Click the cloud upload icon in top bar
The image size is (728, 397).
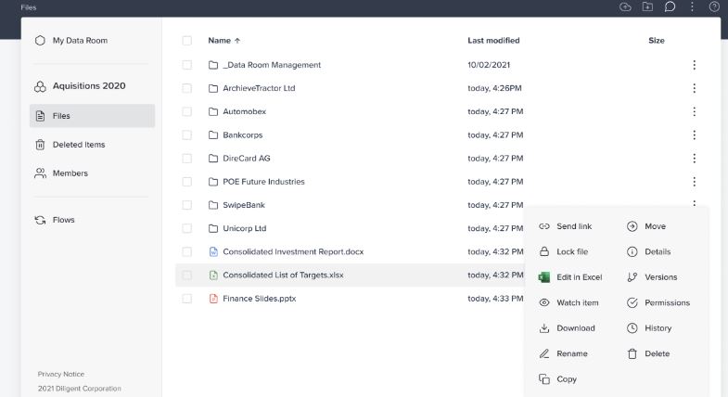tap(625, 7)
